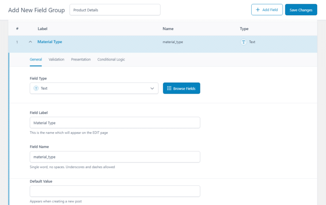Click into the Field Name input

(115, 157)
